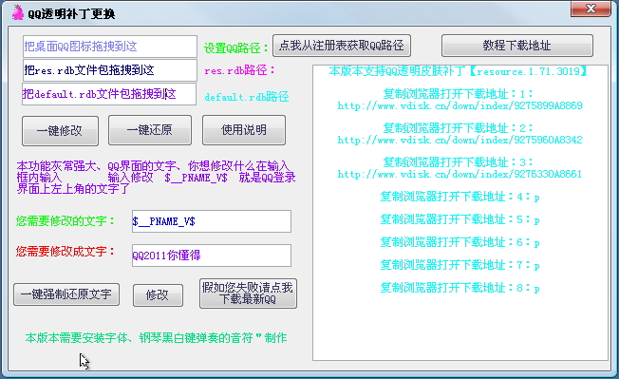The width and height of the screenshot is (619, 379).
Task: Click the 设置QQ路径： label
Action: (x=235, y=48)
